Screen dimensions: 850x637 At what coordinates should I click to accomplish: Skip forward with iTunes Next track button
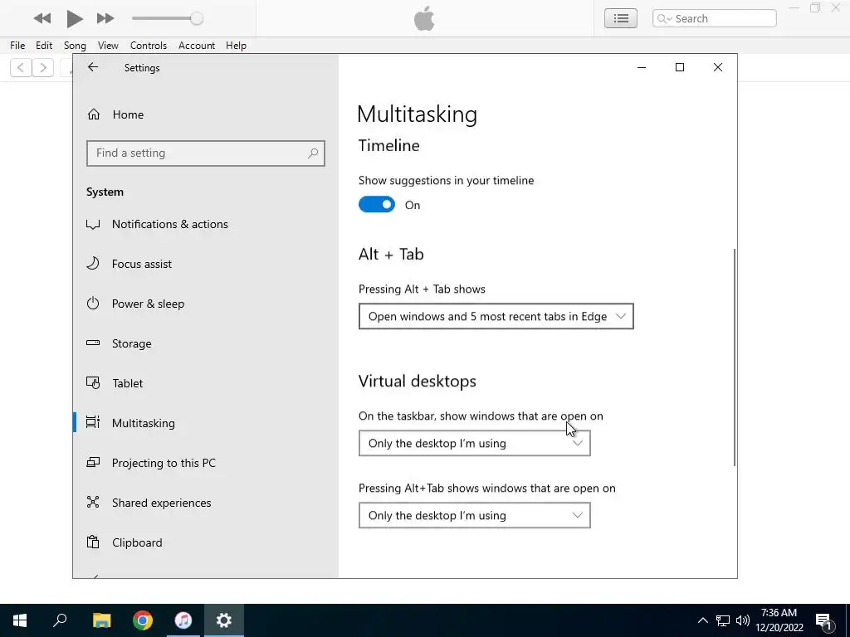105,18
